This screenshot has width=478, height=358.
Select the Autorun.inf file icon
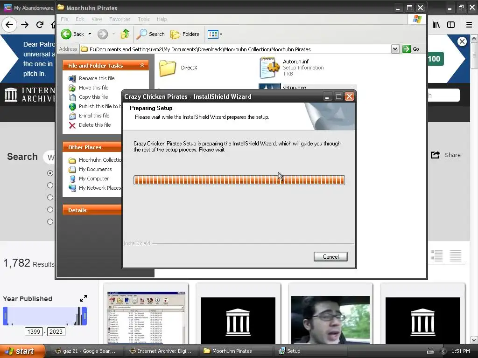[269, 68]
